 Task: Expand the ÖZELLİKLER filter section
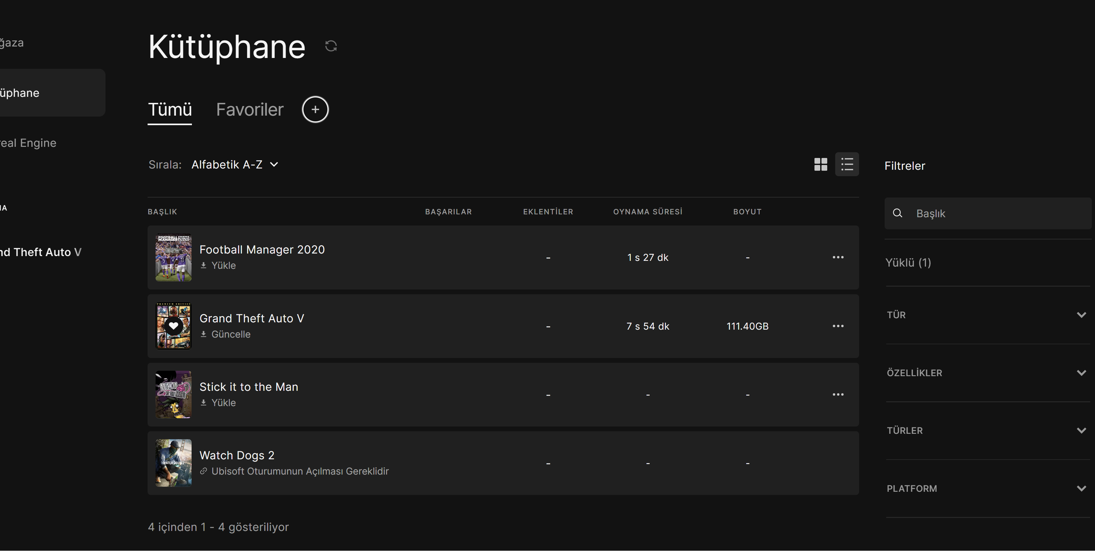[986, 373]
